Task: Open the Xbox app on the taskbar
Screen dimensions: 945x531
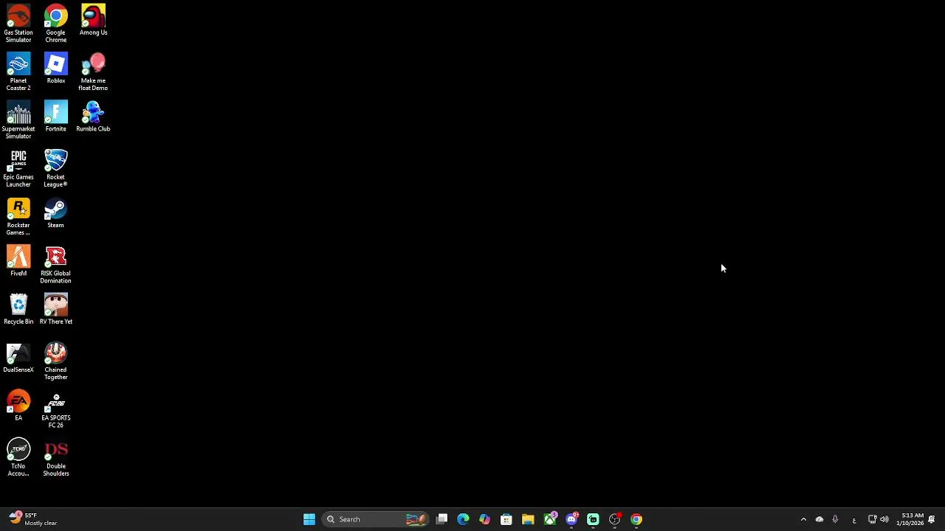Action: (550, 519)
